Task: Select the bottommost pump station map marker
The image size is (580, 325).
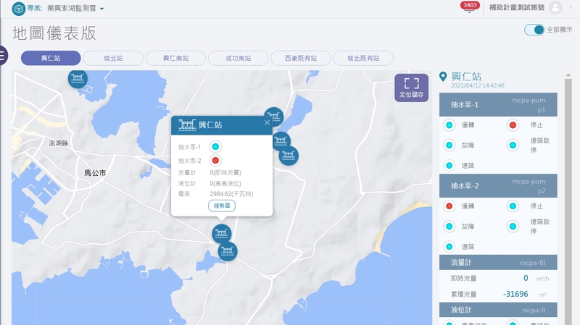Action: click(228, 251)
